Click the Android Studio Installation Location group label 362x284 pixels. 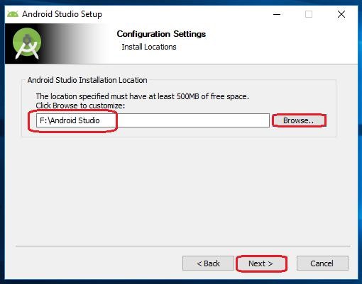[x=87, y=80]
